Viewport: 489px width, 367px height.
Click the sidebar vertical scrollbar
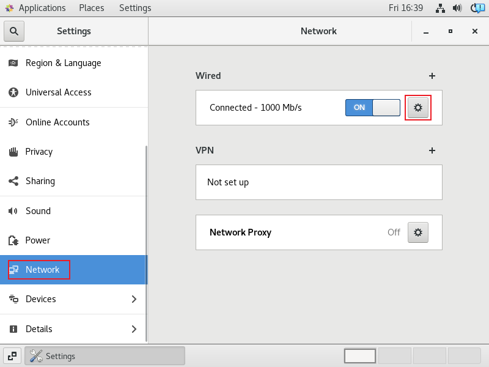(146, 243)
